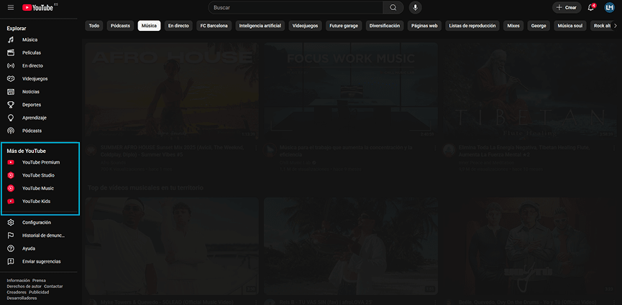Viewport: 622px width, 305px height.
Task: Open the Beéle, Quevedo video thumbnail
Action: pos(530,246)
